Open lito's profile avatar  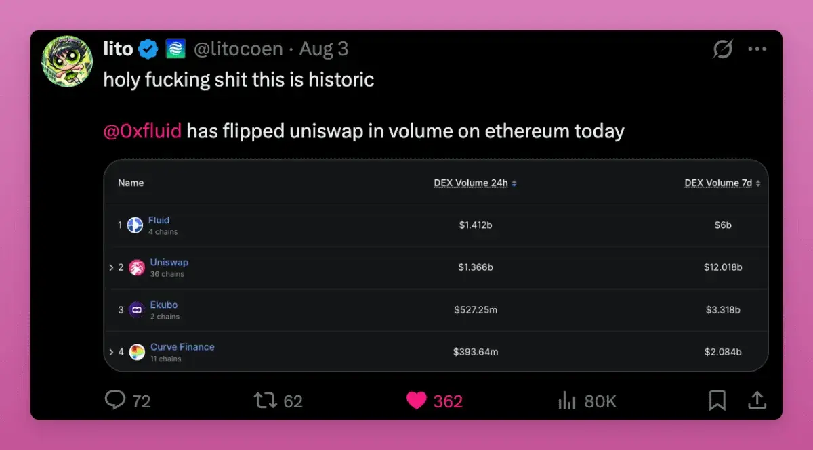coord(67,61)
